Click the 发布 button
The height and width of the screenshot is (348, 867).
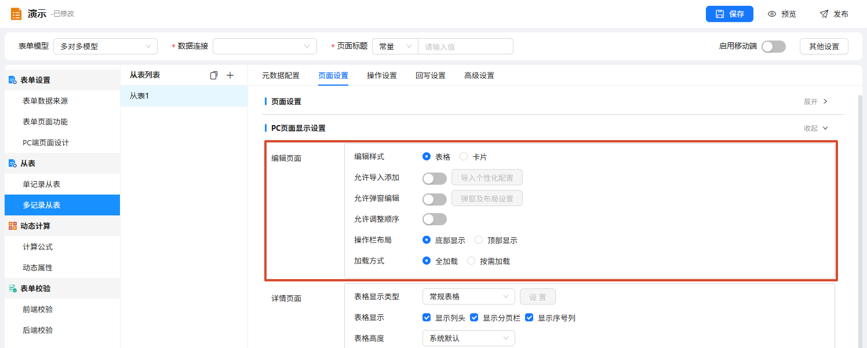point(834,14)
